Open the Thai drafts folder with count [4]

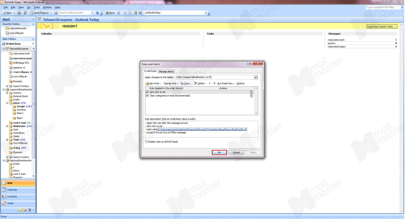(x=17, y=68)
